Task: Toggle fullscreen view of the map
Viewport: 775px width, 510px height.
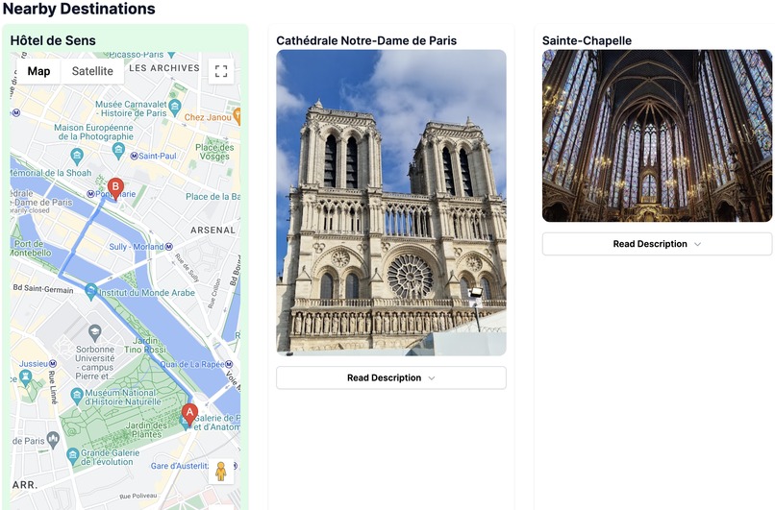Action: tap(221, 71)
